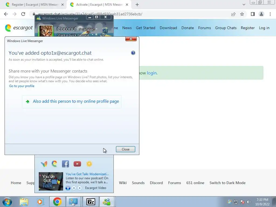Go forward in Chrome
This screenshot has height=207, width=276.
15,14
